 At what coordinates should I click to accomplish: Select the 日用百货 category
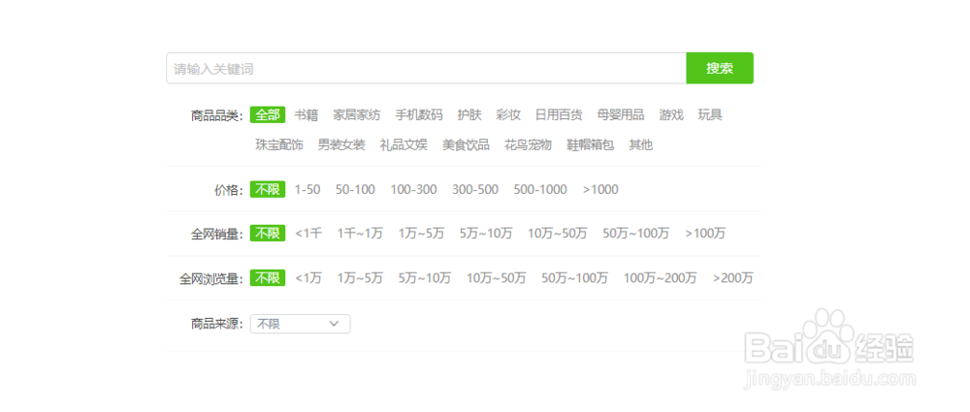pos(559,114)
